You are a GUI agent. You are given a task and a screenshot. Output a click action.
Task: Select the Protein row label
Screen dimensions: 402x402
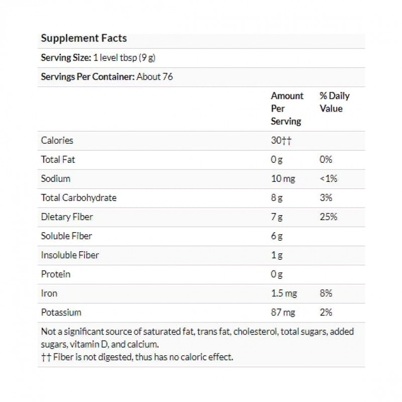[x=55, y=274]
